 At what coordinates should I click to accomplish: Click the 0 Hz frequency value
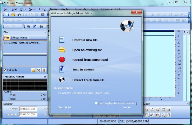pos(43,95)
